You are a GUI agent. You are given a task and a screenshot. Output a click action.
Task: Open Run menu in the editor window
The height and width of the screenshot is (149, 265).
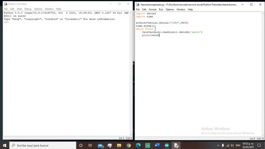pos(161,10)
